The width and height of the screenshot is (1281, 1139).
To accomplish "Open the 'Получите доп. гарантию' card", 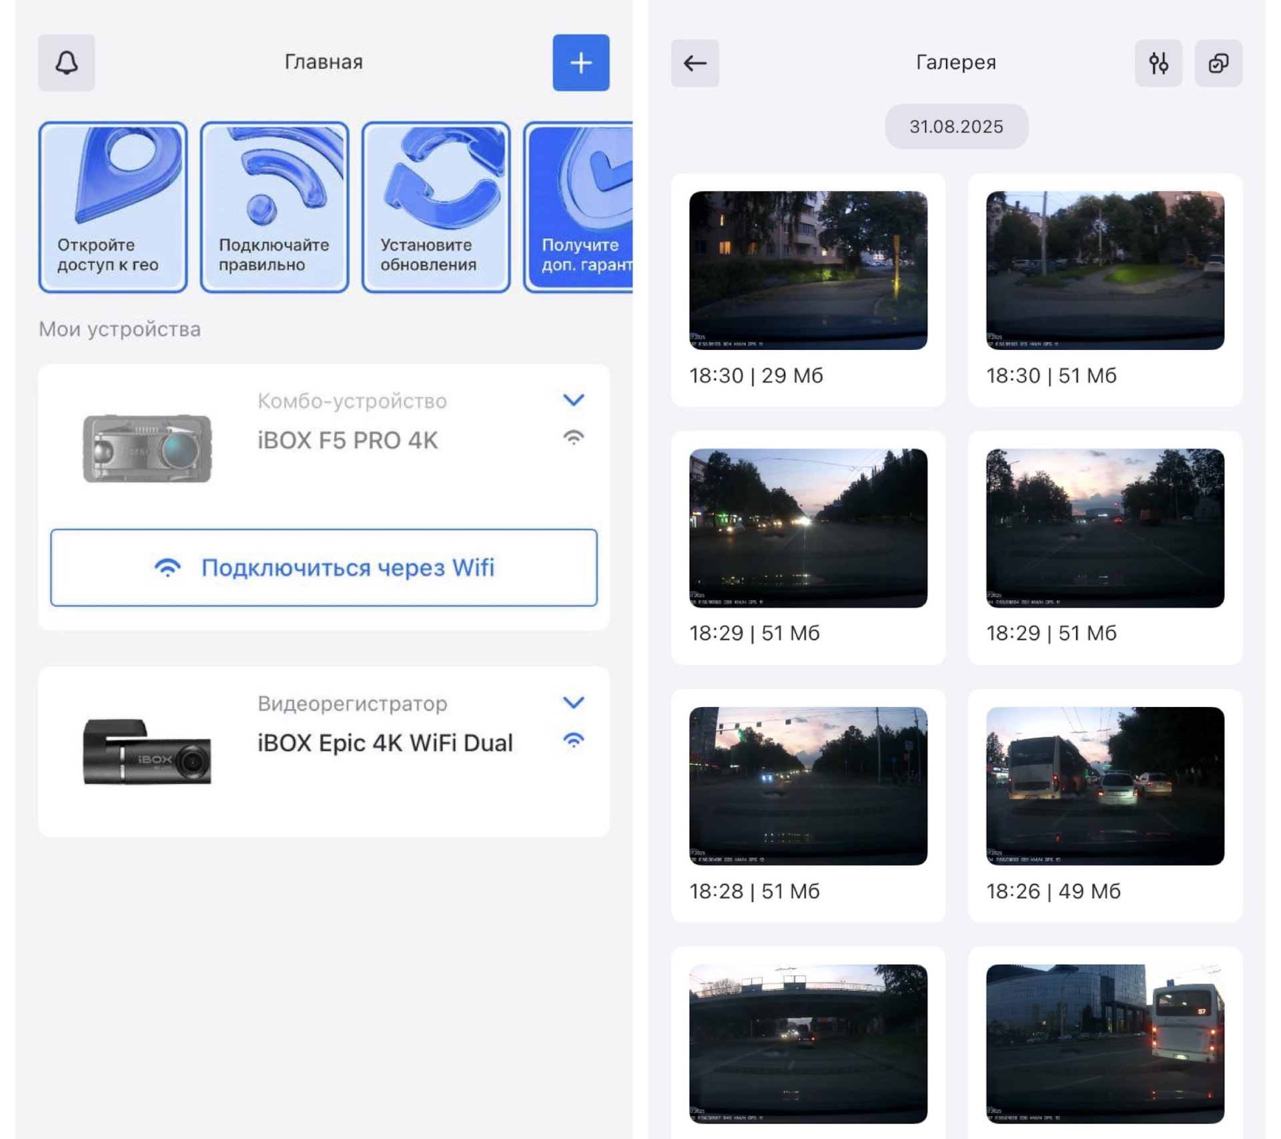I will (579, 207).
